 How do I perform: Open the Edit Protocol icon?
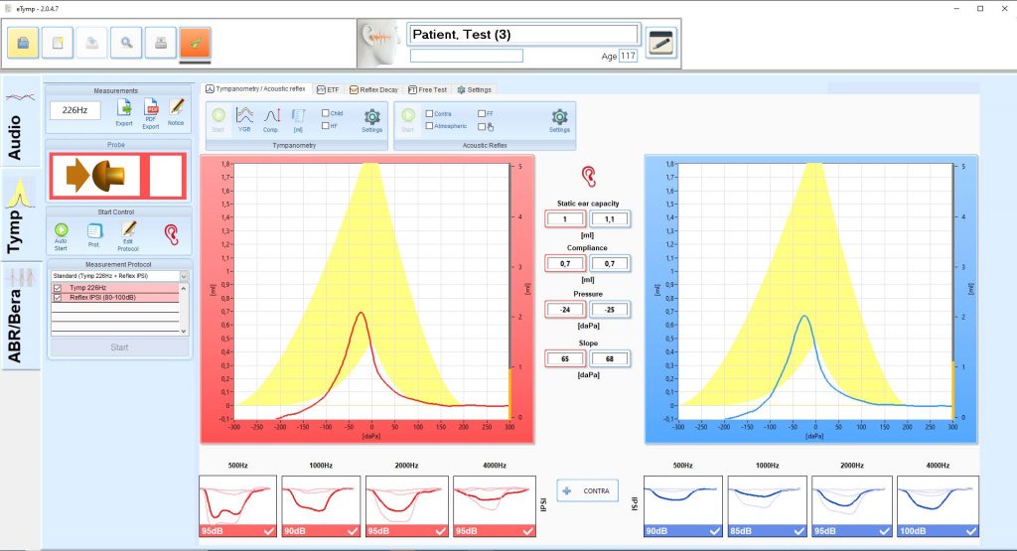tap(128, 231)
